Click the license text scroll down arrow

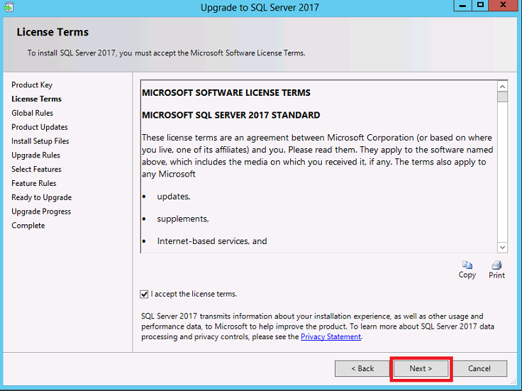tap(502, 248)
